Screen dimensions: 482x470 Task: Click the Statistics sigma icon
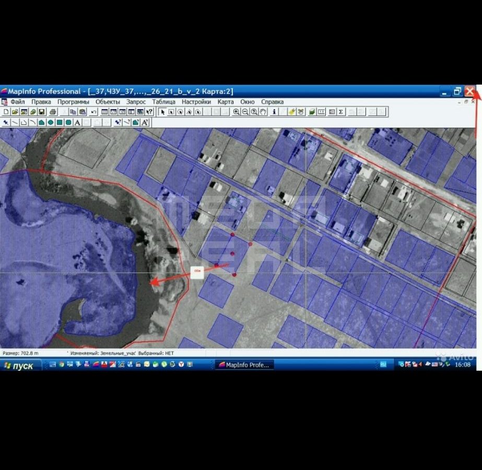click(x=341, y=112)
